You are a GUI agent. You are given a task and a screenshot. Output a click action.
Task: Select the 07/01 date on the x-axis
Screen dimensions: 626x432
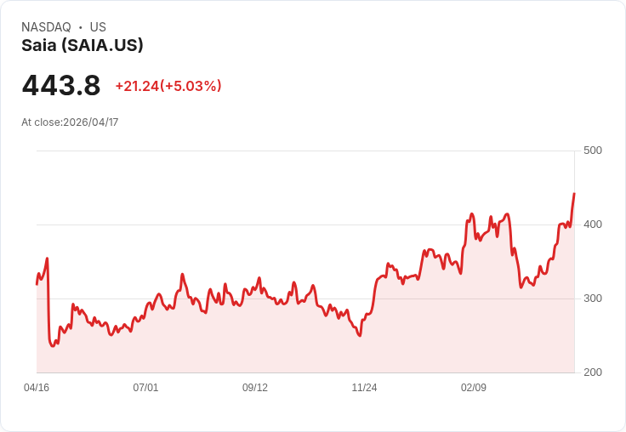point(145,388)
